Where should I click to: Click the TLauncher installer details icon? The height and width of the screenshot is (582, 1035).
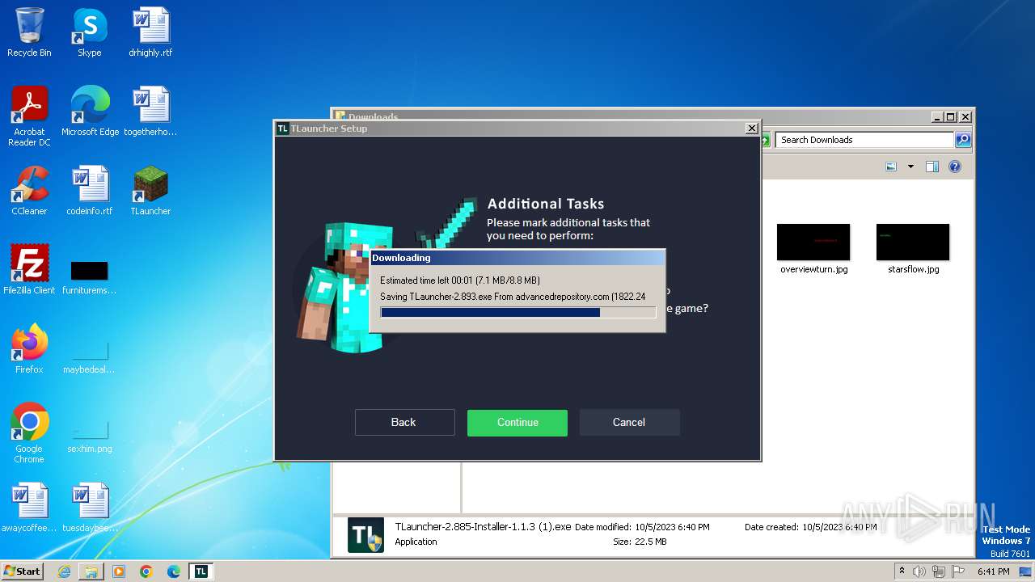pyautogui.click(x=365, y=535)
